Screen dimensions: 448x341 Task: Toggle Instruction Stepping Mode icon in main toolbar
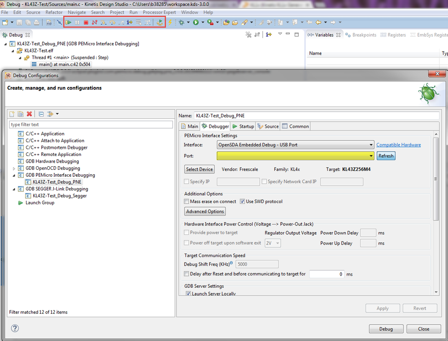tap(130, 22)
